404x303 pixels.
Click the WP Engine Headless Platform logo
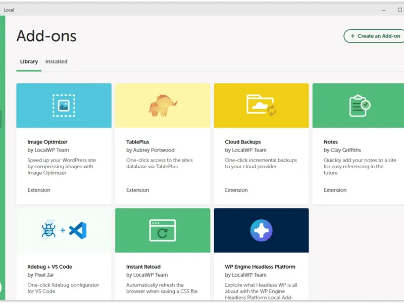tap(261, 230)
